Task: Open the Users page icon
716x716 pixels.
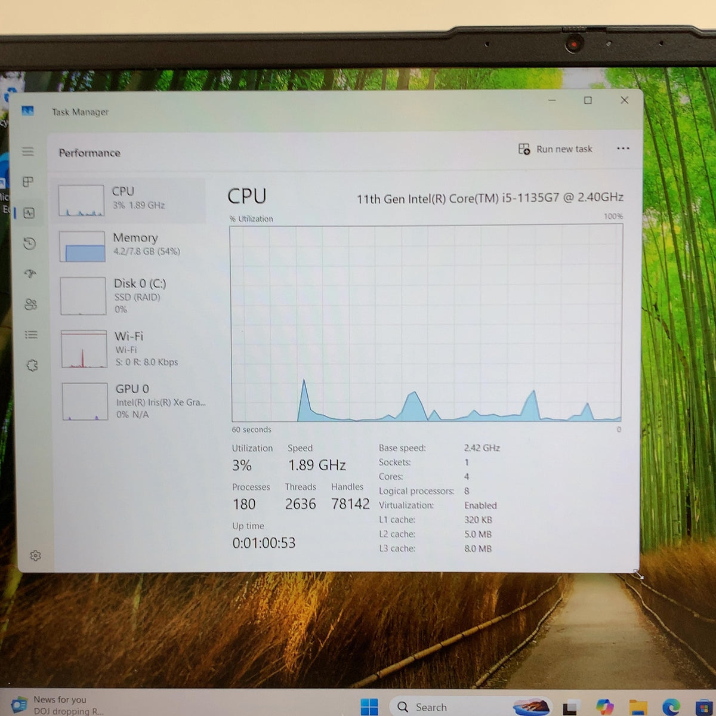Action: point(30,304)
